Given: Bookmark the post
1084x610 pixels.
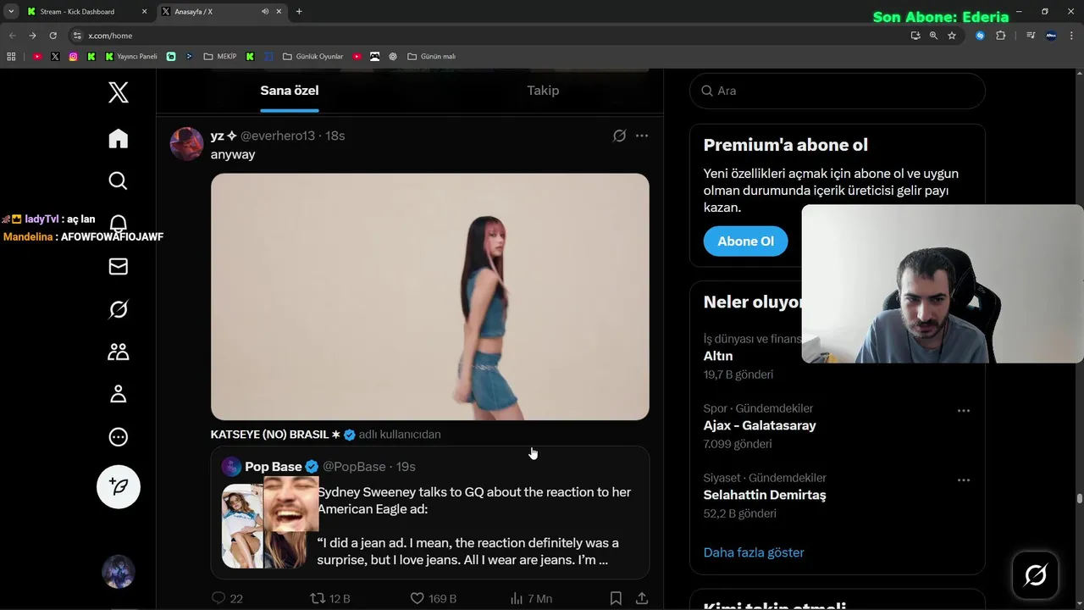Looking at the screenshot, I should click(616, 598).
